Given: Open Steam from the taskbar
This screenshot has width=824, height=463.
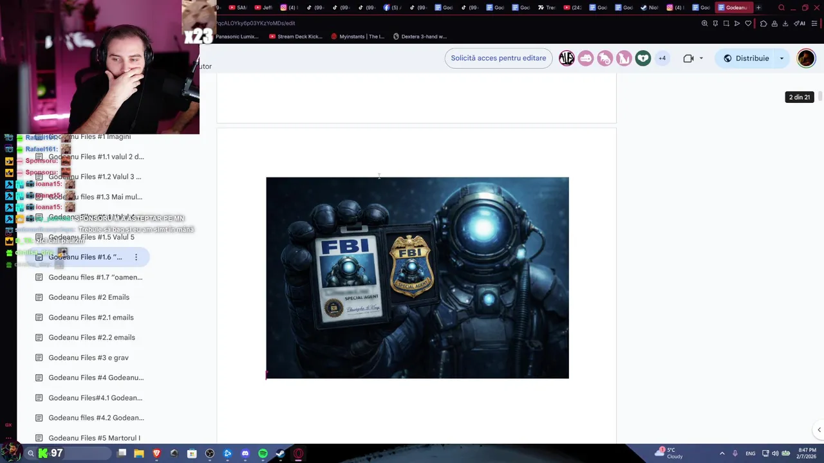Looking at the screenshot, I should click(280, 453).
